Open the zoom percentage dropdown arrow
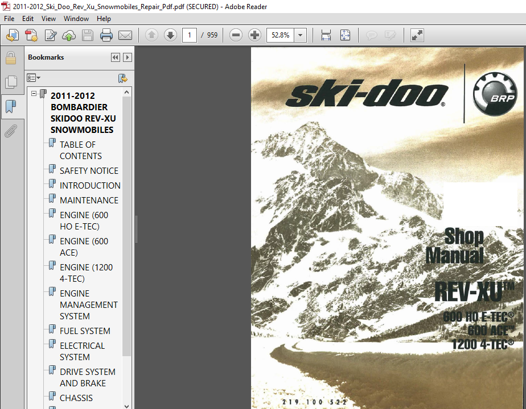This screenshot has height=409, width=526. pyautogui.click(x=300, y=35)
